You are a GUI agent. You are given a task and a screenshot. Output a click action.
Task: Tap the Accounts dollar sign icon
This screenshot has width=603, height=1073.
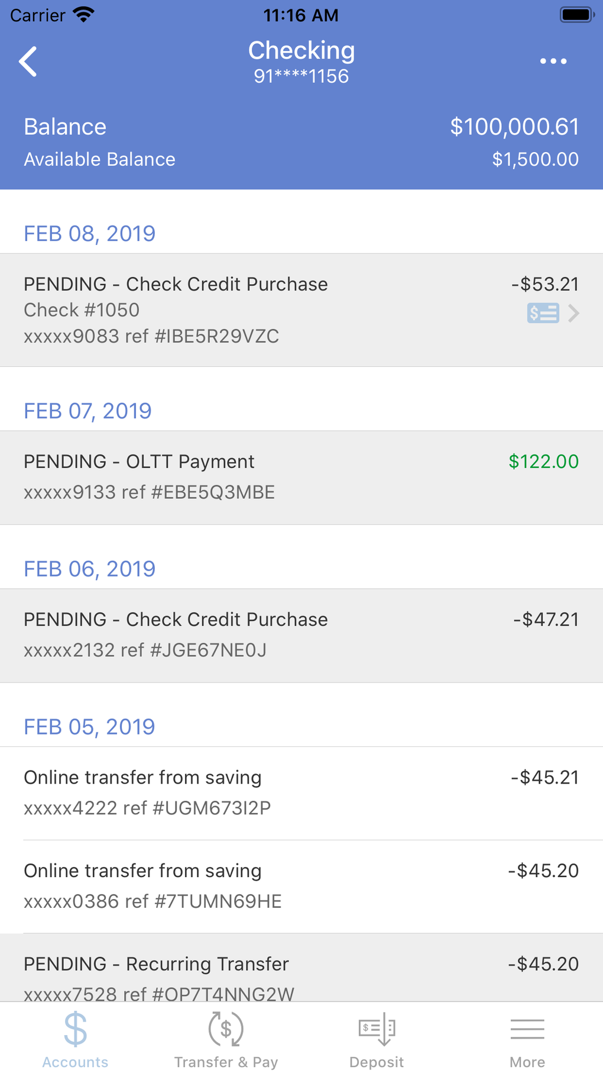(x=76, y=1030)
